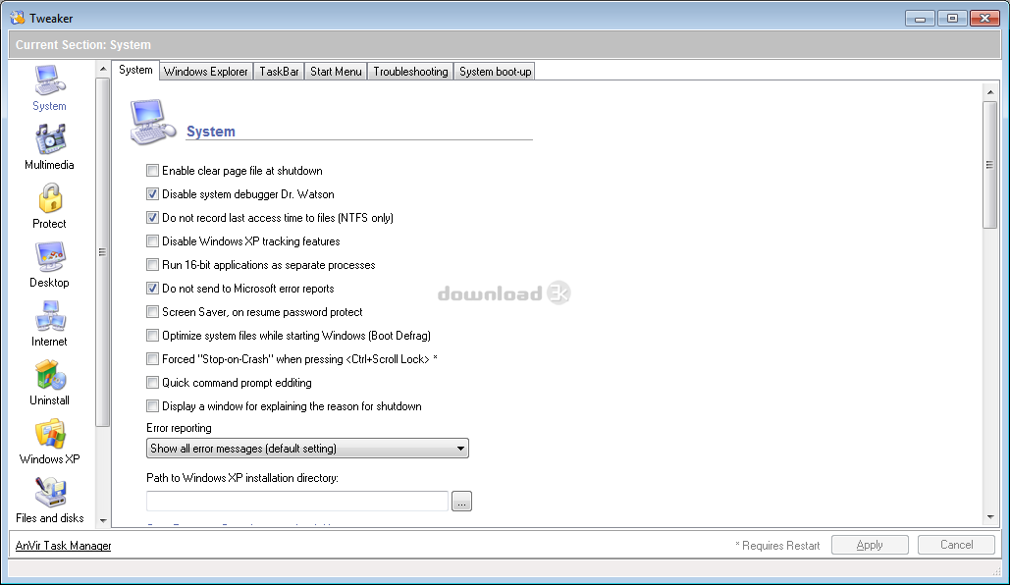Click main panel scroll up arrow
This screenshot has height=585, width=1010.
point(990,92)
